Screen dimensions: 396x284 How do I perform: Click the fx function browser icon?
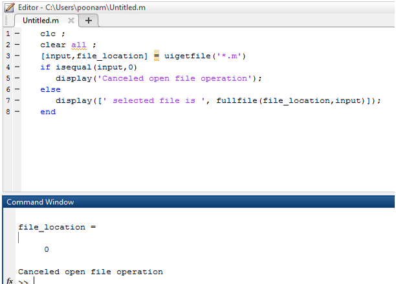10,281
